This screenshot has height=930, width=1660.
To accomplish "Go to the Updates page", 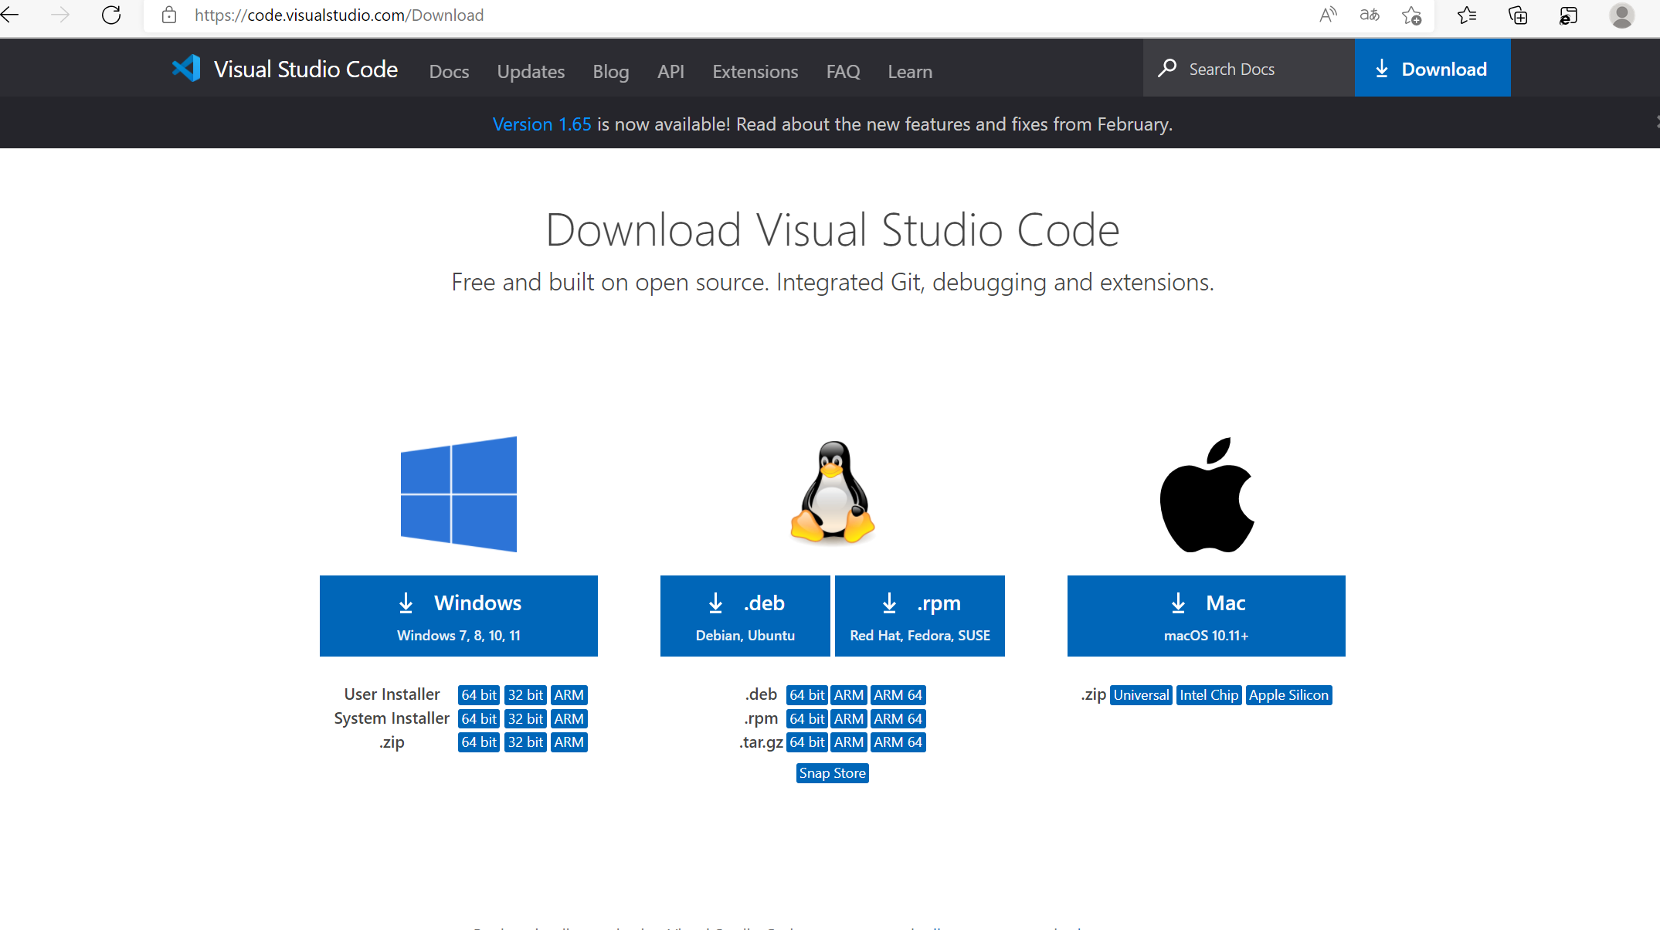I will 531,71.
